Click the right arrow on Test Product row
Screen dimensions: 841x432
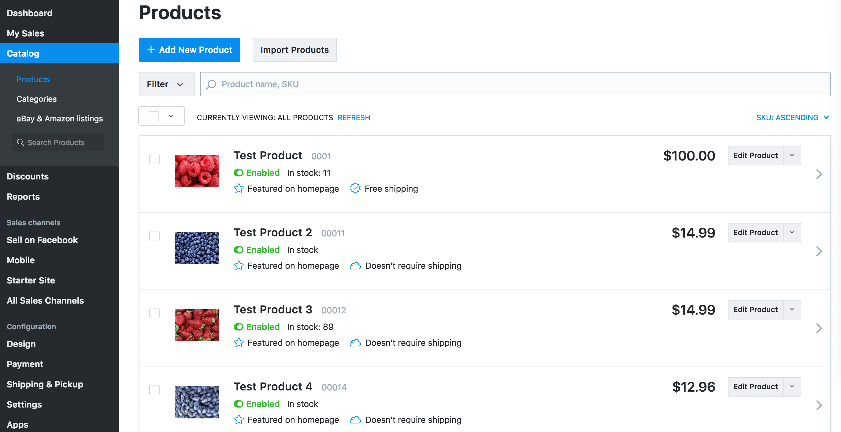pyautogui.click(x=818, y=174)
